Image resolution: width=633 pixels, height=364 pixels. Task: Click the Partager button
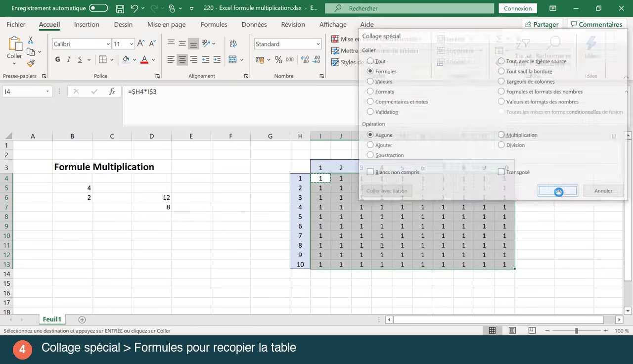pyautogui.click(x=543, y=24)
